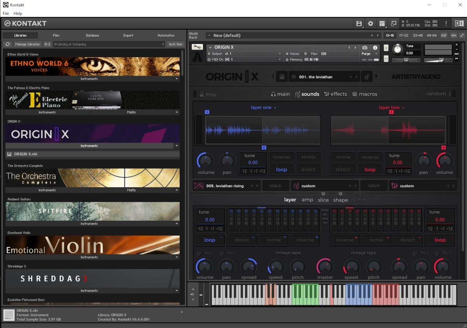Click the PV button on the instrument header
This screenshot has width=467, height=328.
point(456,59)
